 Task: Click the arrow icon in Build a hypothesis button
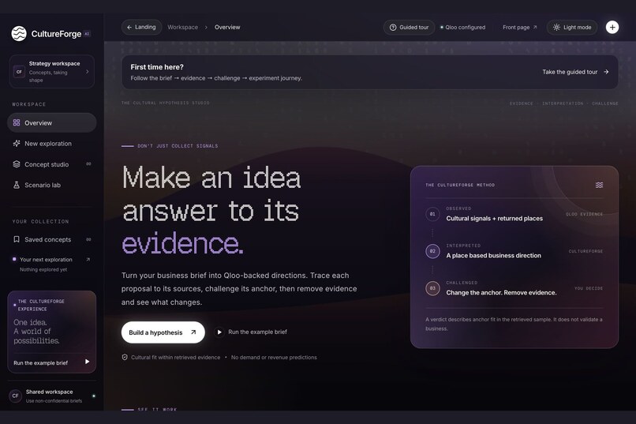193,332
